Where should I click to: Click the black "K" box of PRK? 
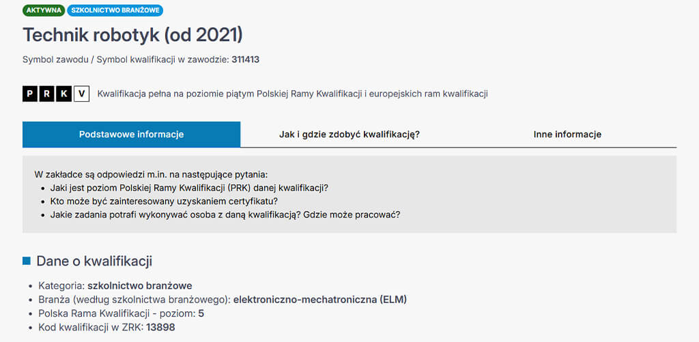(x=64, y=94)
